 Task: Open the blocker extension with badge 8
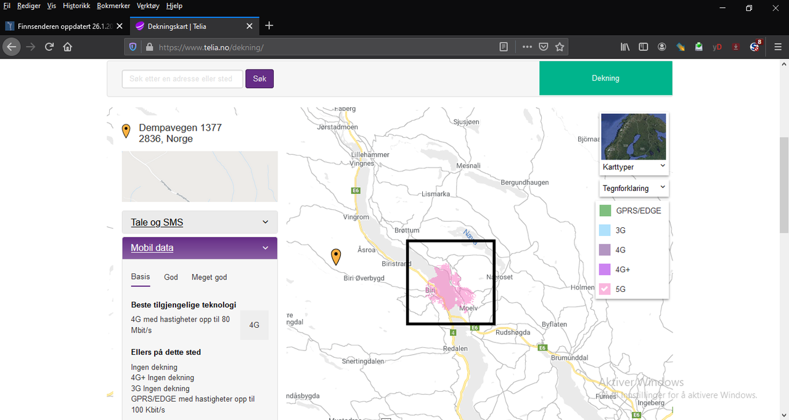[x=755, y=46]
